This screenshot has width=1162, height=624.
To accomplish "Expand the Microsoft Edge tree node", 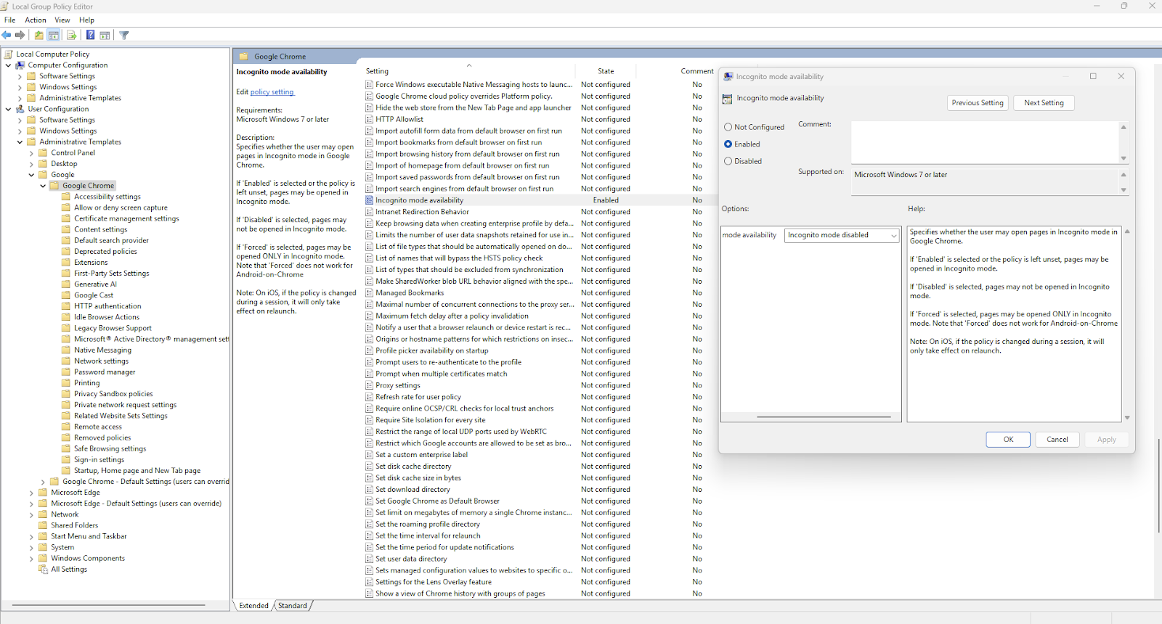I will tap(31, 493).
